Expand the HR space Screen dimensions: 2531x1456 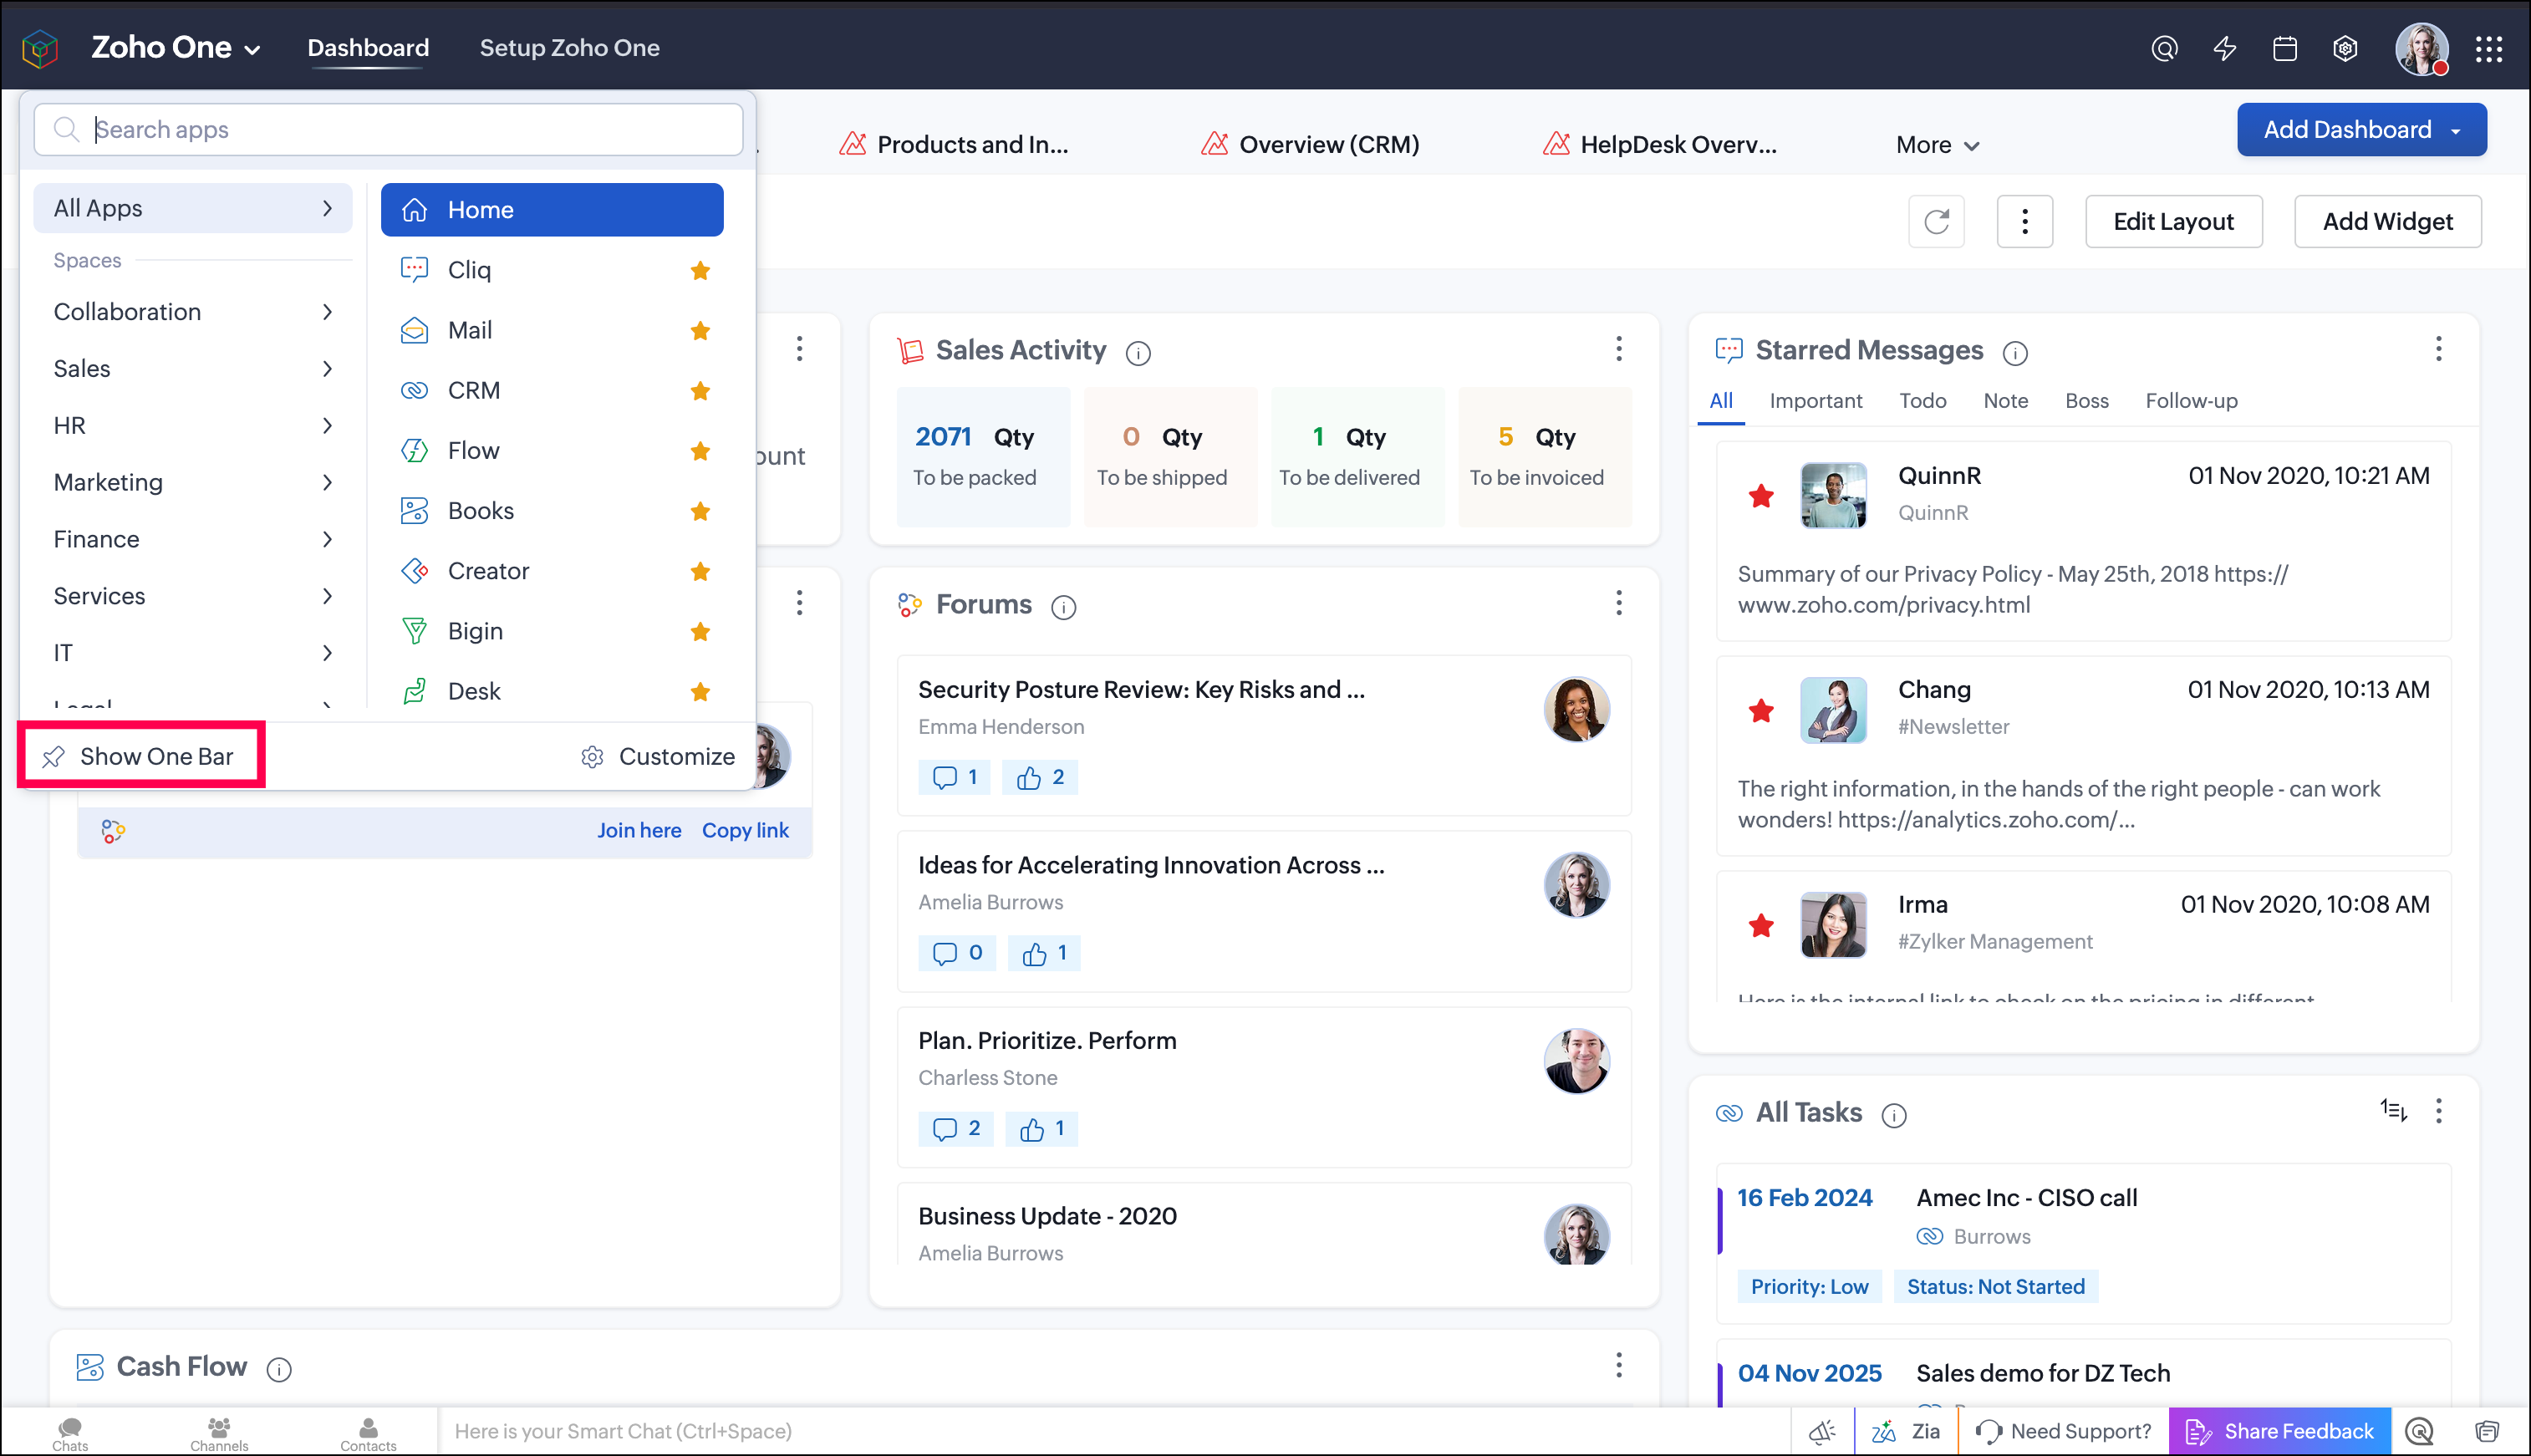click(193, 426)
